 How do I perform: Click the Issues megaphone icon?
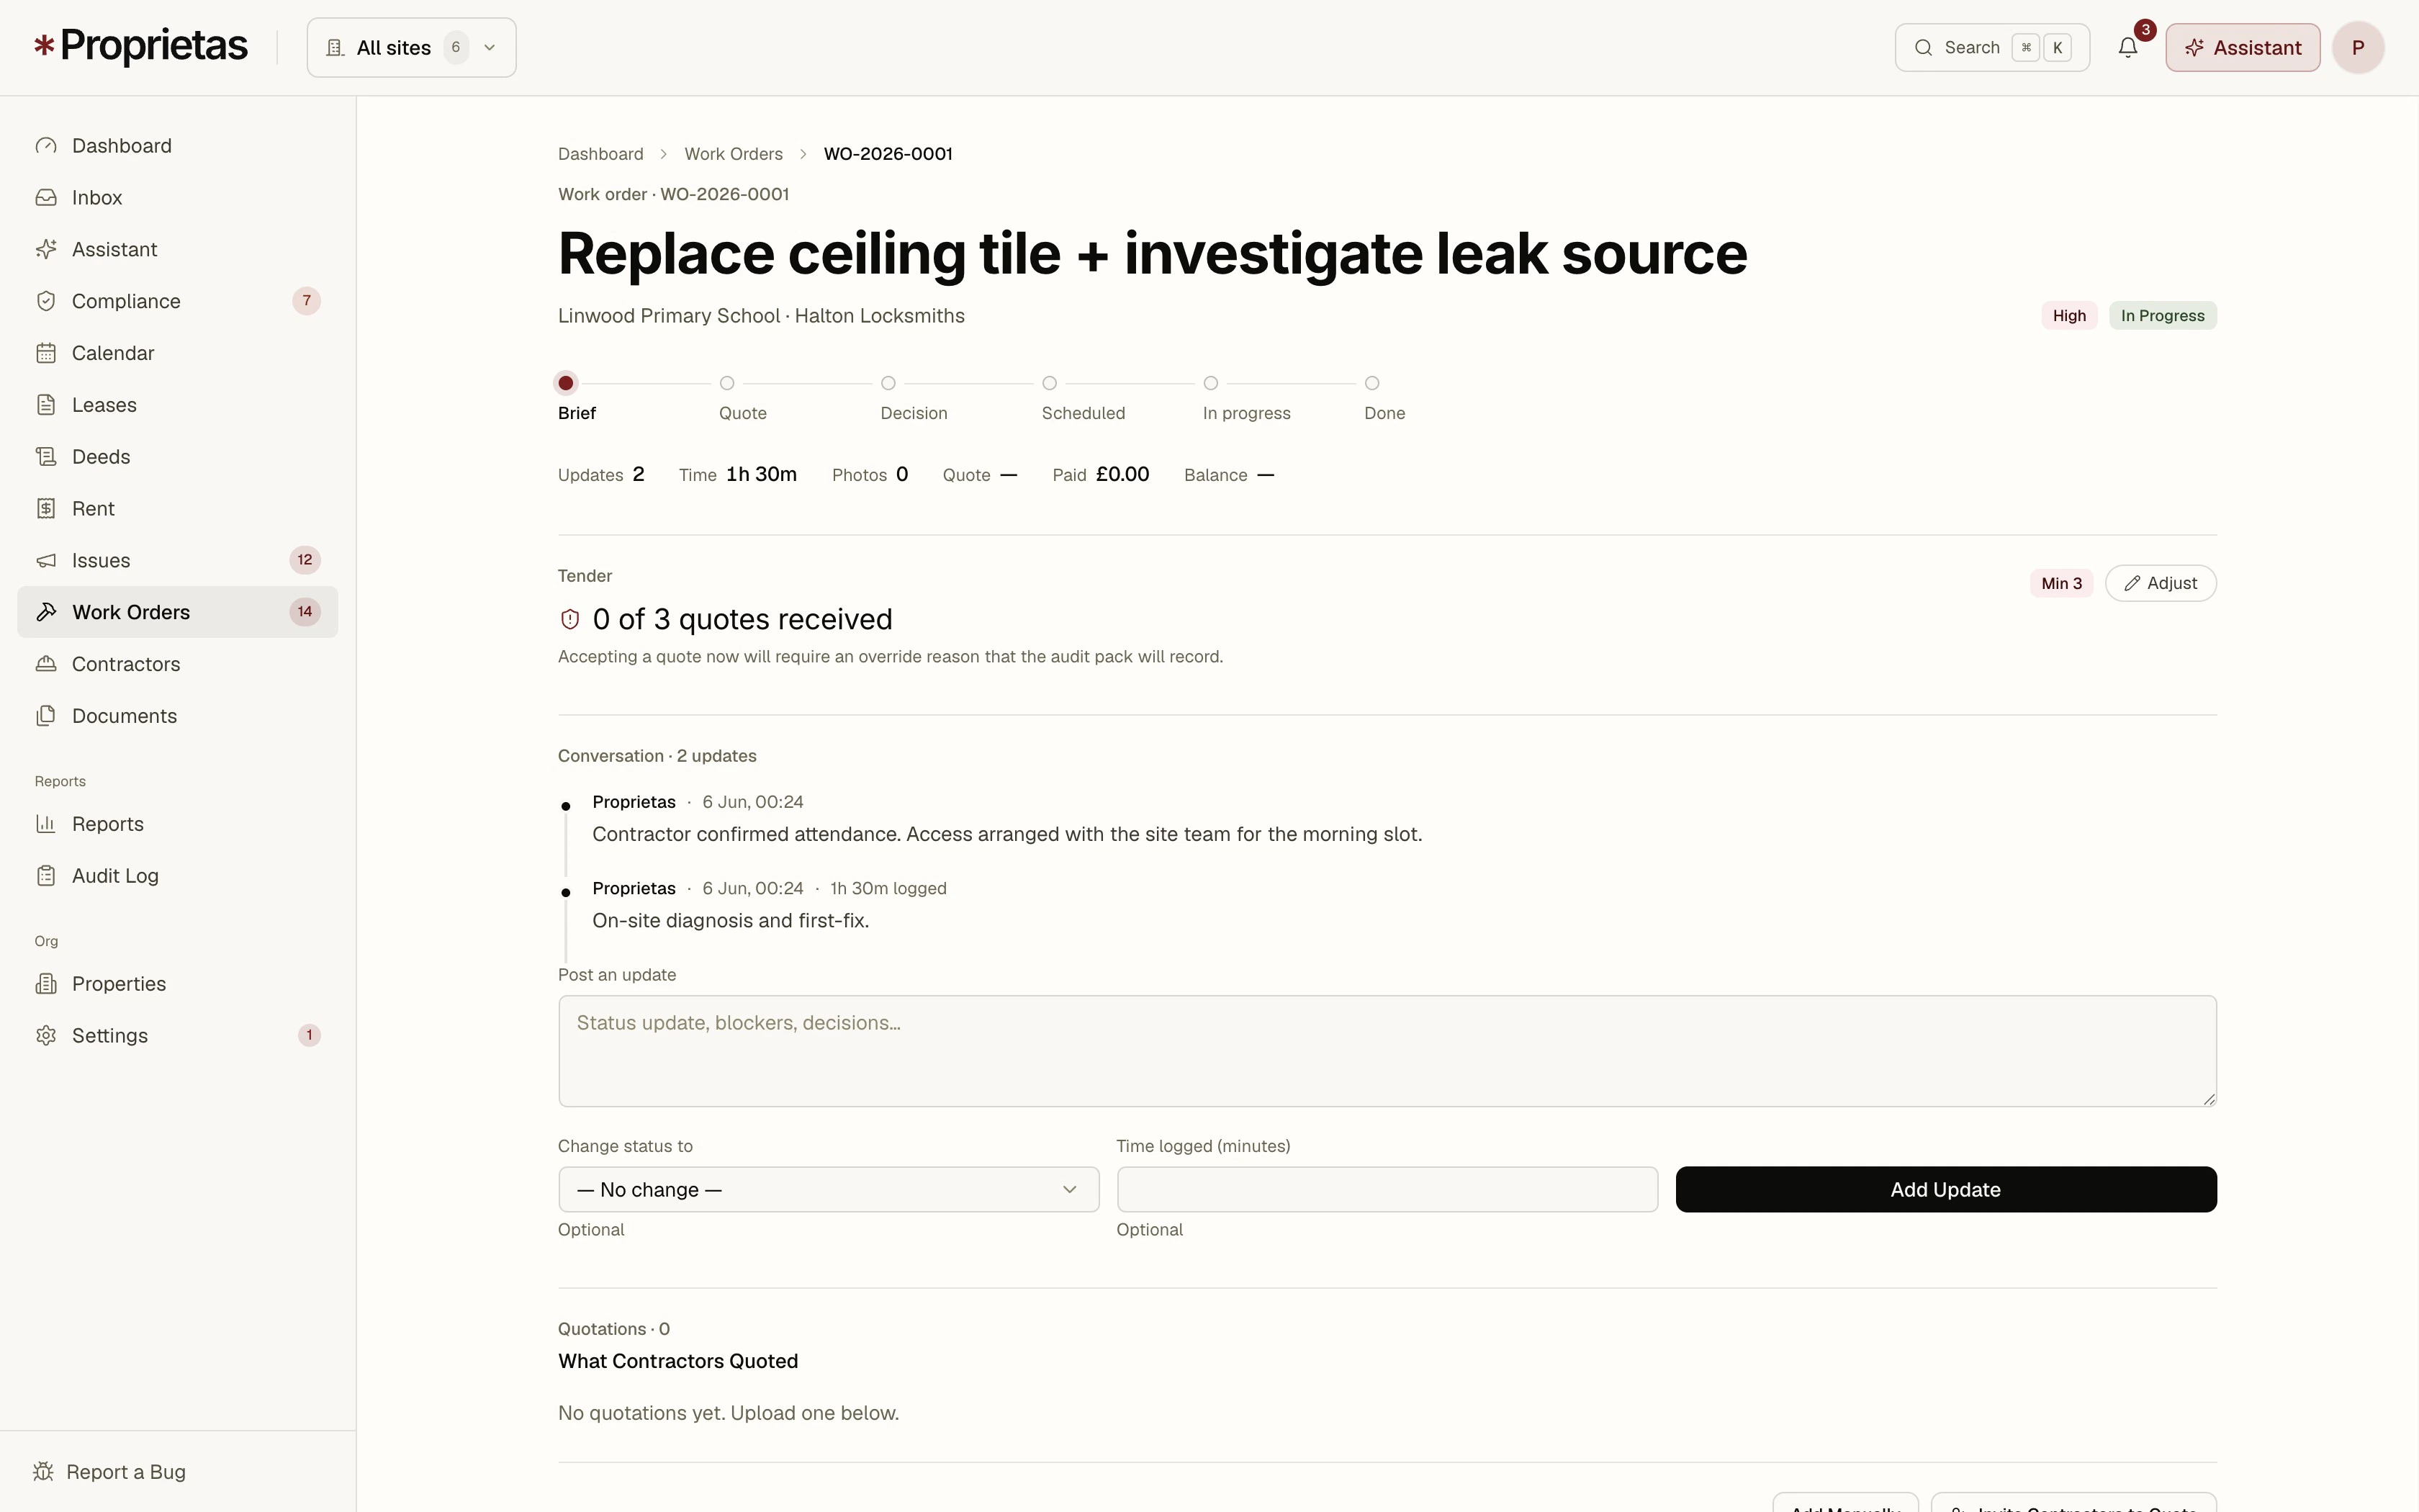[x=46, y=561]
